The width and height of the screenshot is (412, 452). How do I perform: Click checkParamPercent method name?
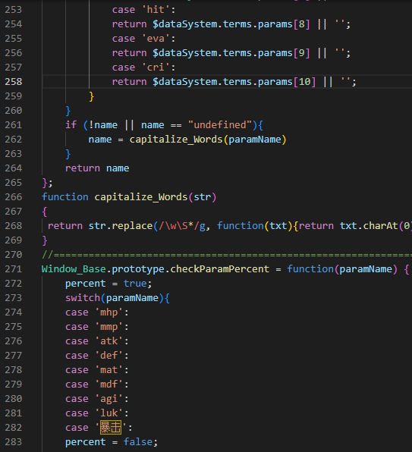[x=219, y=269]
